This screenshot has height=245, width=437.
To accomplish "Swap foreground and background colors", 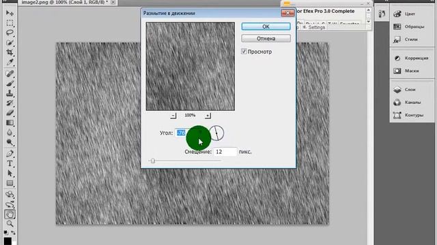I will coord(13,232).
